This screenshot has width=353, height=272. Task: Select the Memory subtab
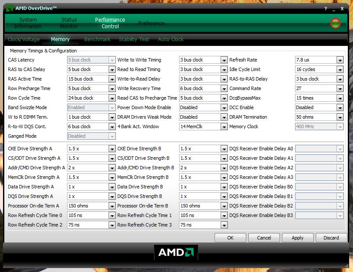pyautogui.click(x=60, y=39)
